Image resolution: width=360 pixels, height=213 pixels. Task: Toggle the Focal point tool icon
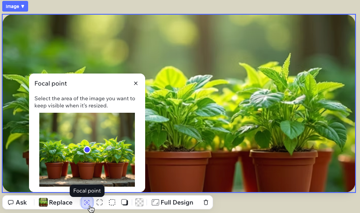point(87,202)
